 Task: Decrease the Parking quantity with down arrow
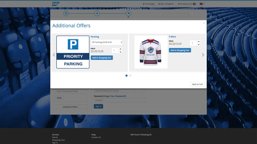[121, 52]
